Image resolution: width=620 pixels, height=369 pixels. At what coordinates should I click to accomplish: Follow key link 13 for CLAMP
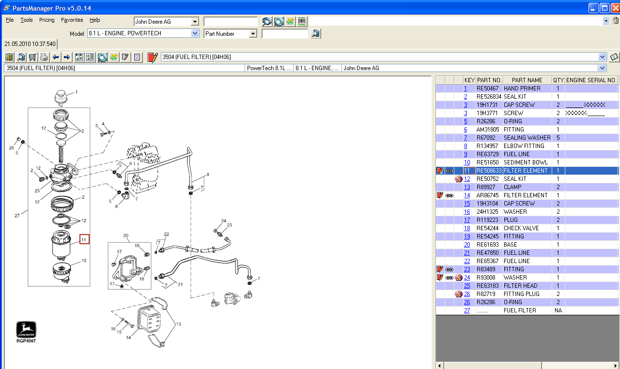pyautogui.click(x=467, y=187)
